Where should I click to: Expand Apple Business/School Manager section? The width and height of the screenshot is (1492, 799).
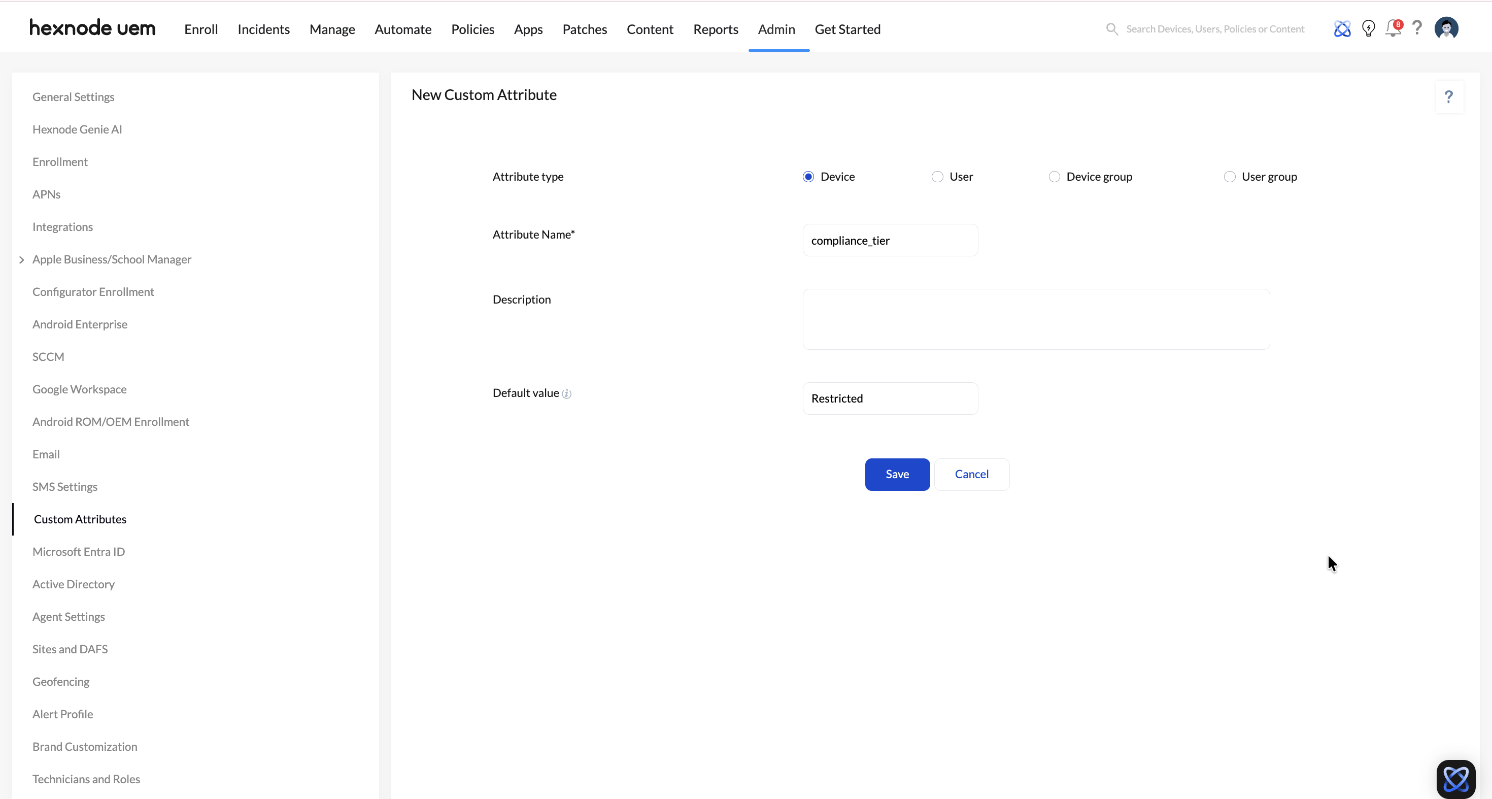pos(21,259)
